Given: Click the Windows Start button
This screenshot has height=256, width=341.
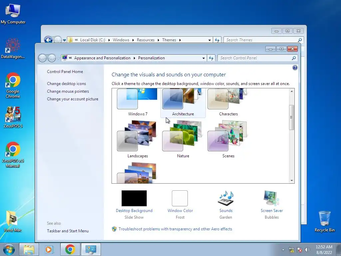Looking at the screenshot, I should click(9, 249).
